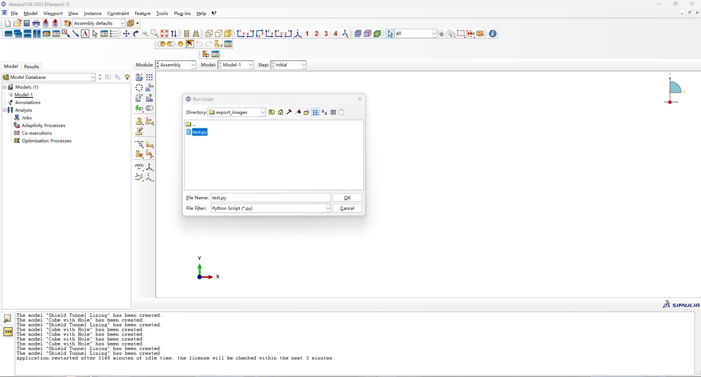Open the Instance menu
701x377 pixels.
(x=92, y=13)
